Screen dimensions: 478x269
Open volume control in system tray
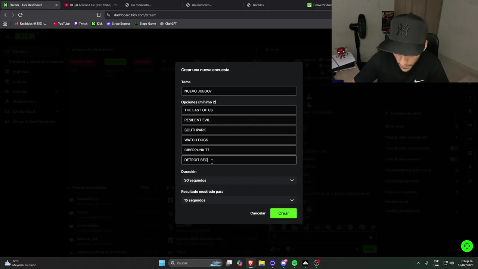(451, 263)
